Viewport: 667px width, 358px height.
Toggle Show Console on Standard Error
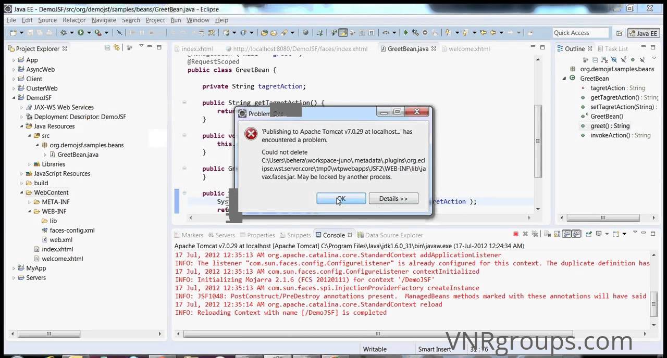576,234
